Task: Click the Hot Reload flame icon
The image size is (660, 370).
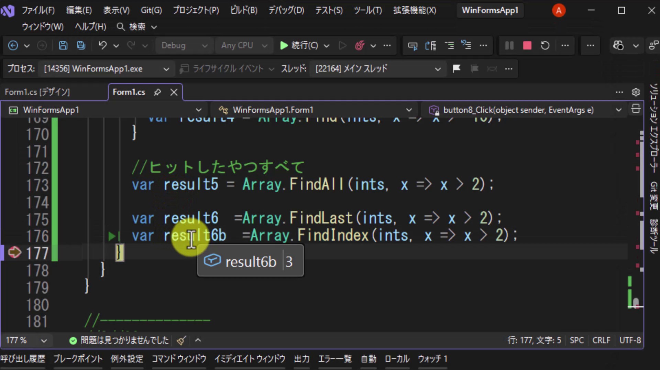Action: point(360,45)
